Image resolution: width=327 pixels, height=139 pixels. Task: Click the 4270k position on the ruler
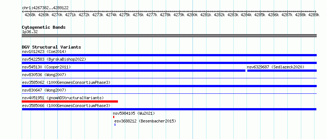(x=57, y=15)
